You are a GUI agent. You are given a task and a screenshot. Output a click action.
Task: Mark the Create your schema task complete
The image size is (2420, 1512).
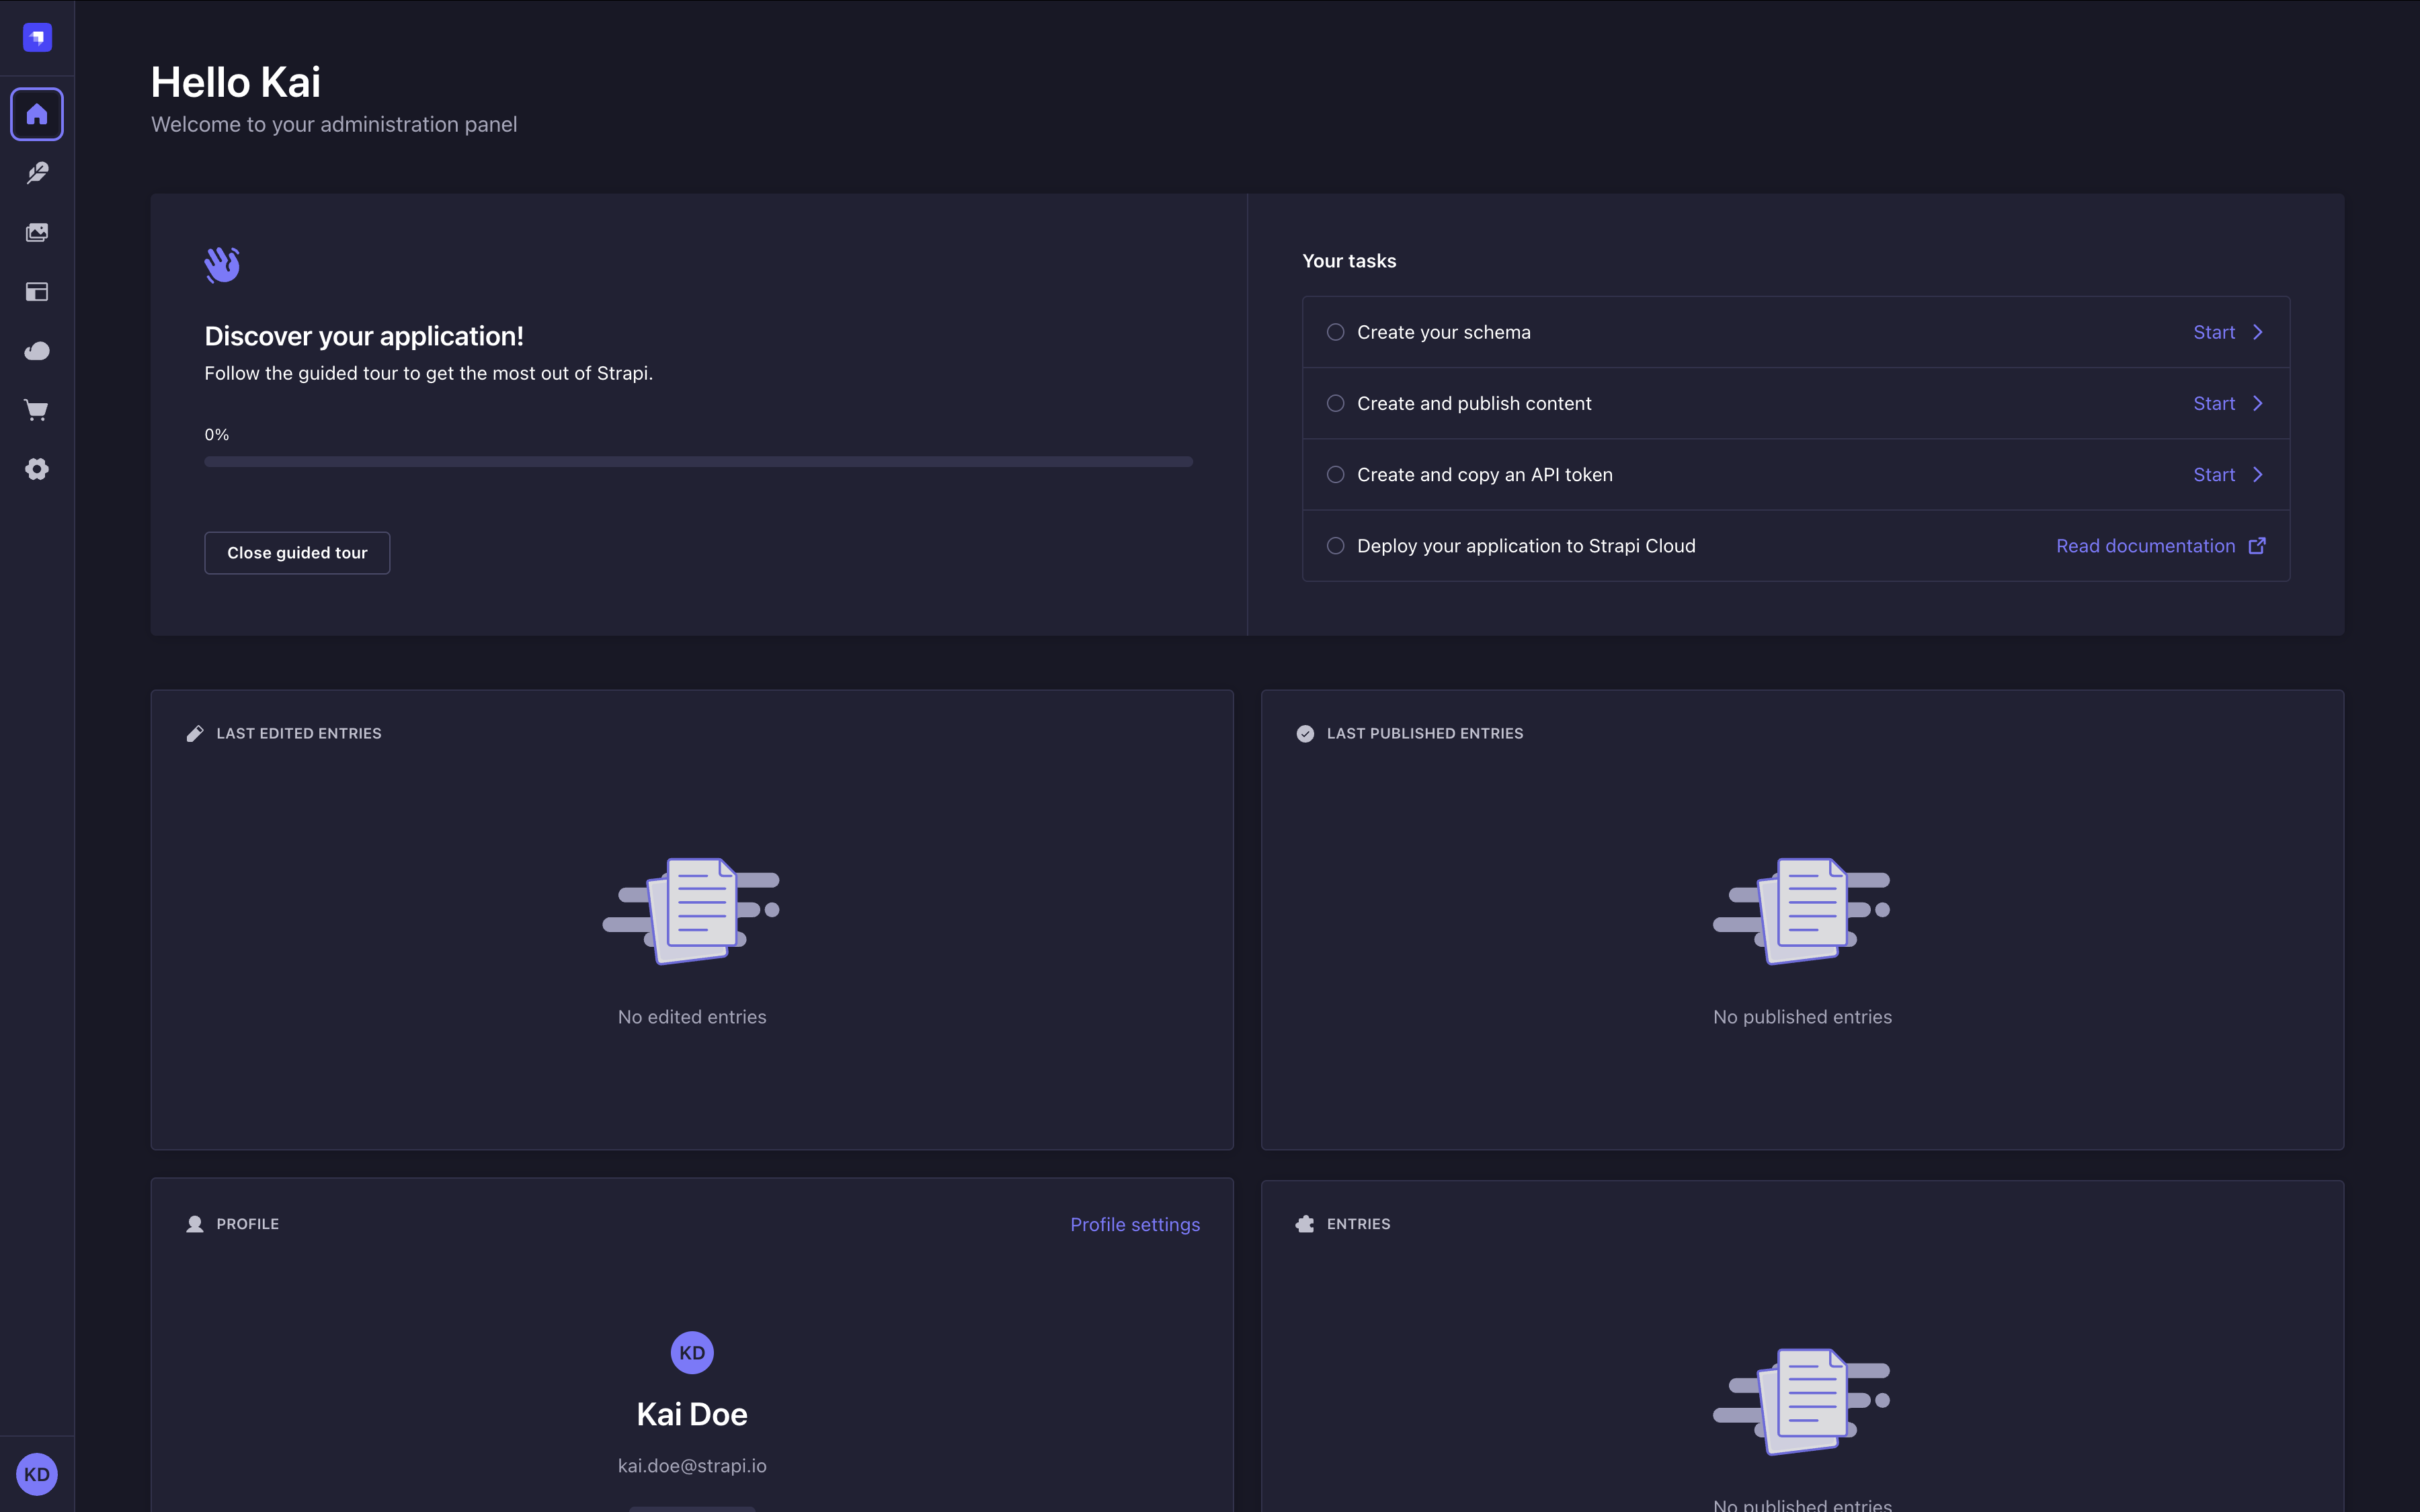click(1336, 331)
